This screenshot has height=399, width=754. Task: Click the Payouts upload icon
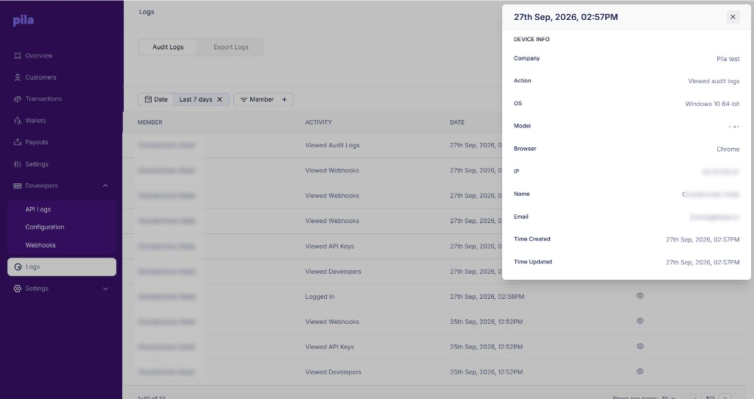[18, 142]
